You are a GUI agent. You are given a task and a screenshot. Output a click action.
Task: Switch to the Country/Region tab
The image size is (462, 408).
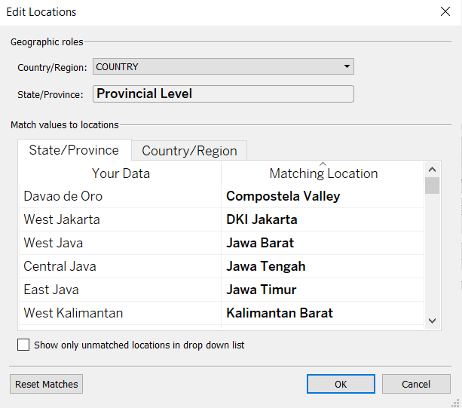click(x=189, y=151)
